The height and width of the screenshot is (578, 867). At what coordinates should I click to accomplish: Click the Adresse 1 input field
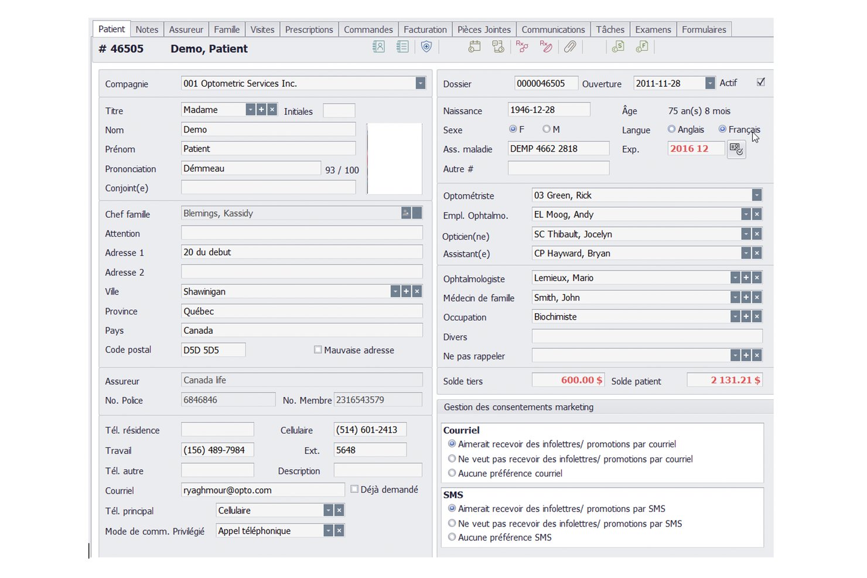pos(302,252)
